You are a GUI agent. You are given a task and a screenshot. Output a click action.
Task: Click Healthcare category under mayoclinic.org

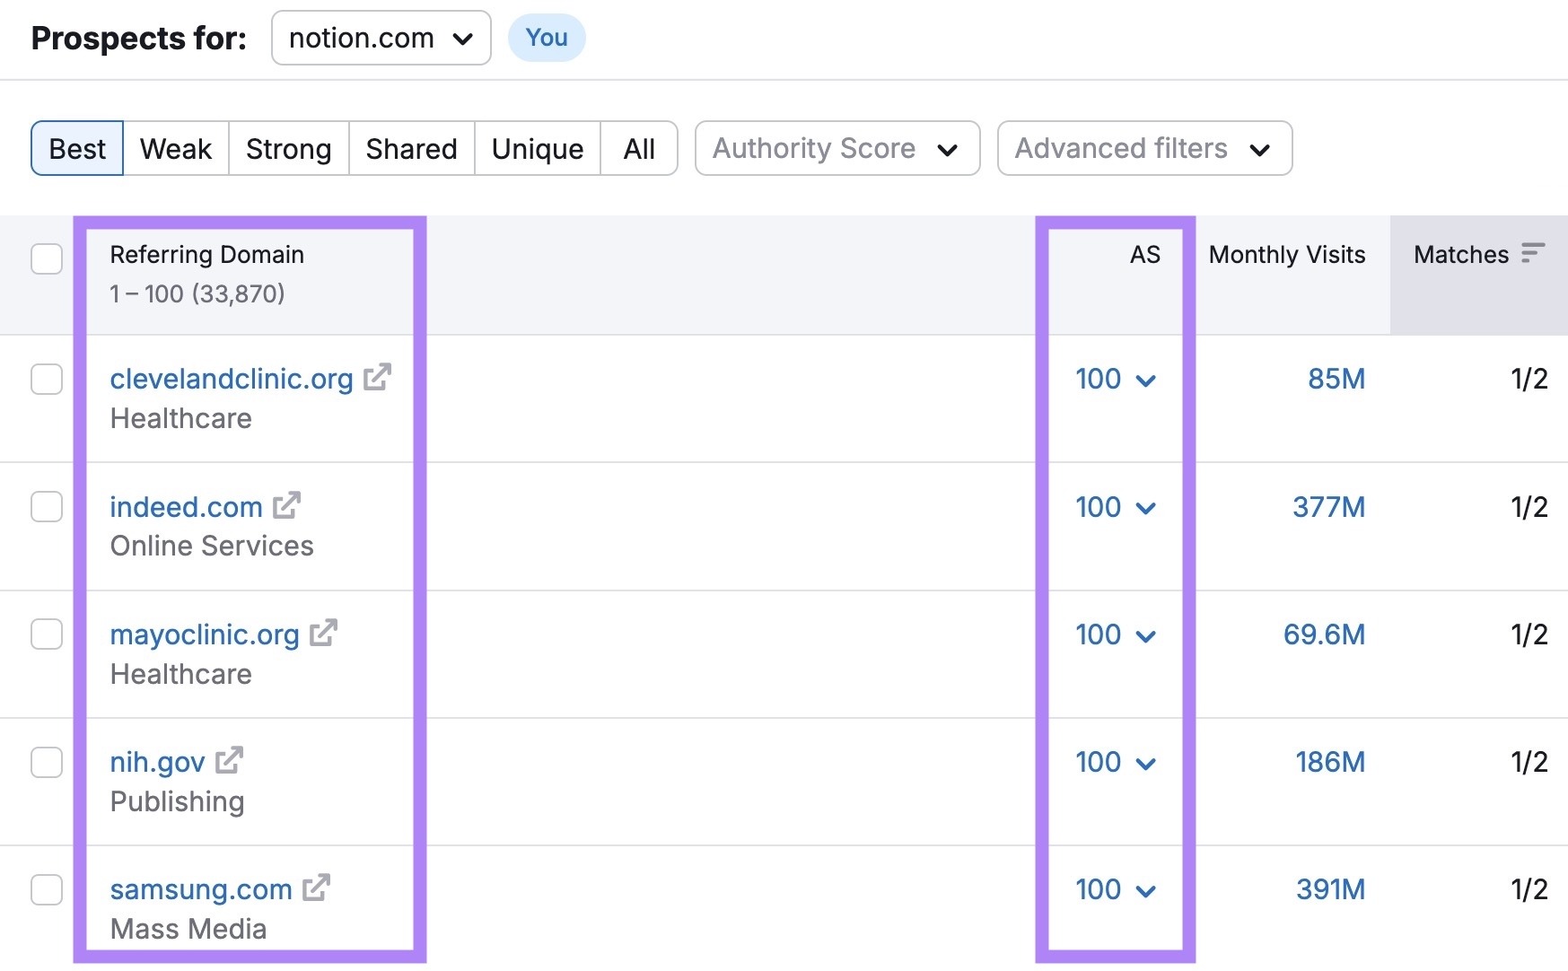pos(180,674)
